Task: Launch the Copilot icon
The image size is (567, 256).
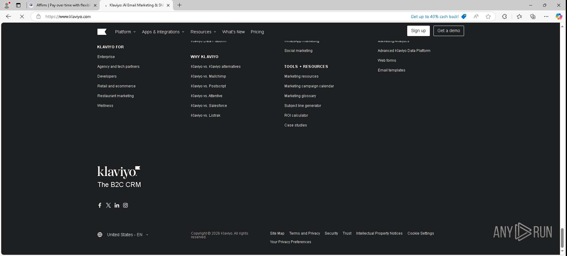Action: tap(559, 16)
